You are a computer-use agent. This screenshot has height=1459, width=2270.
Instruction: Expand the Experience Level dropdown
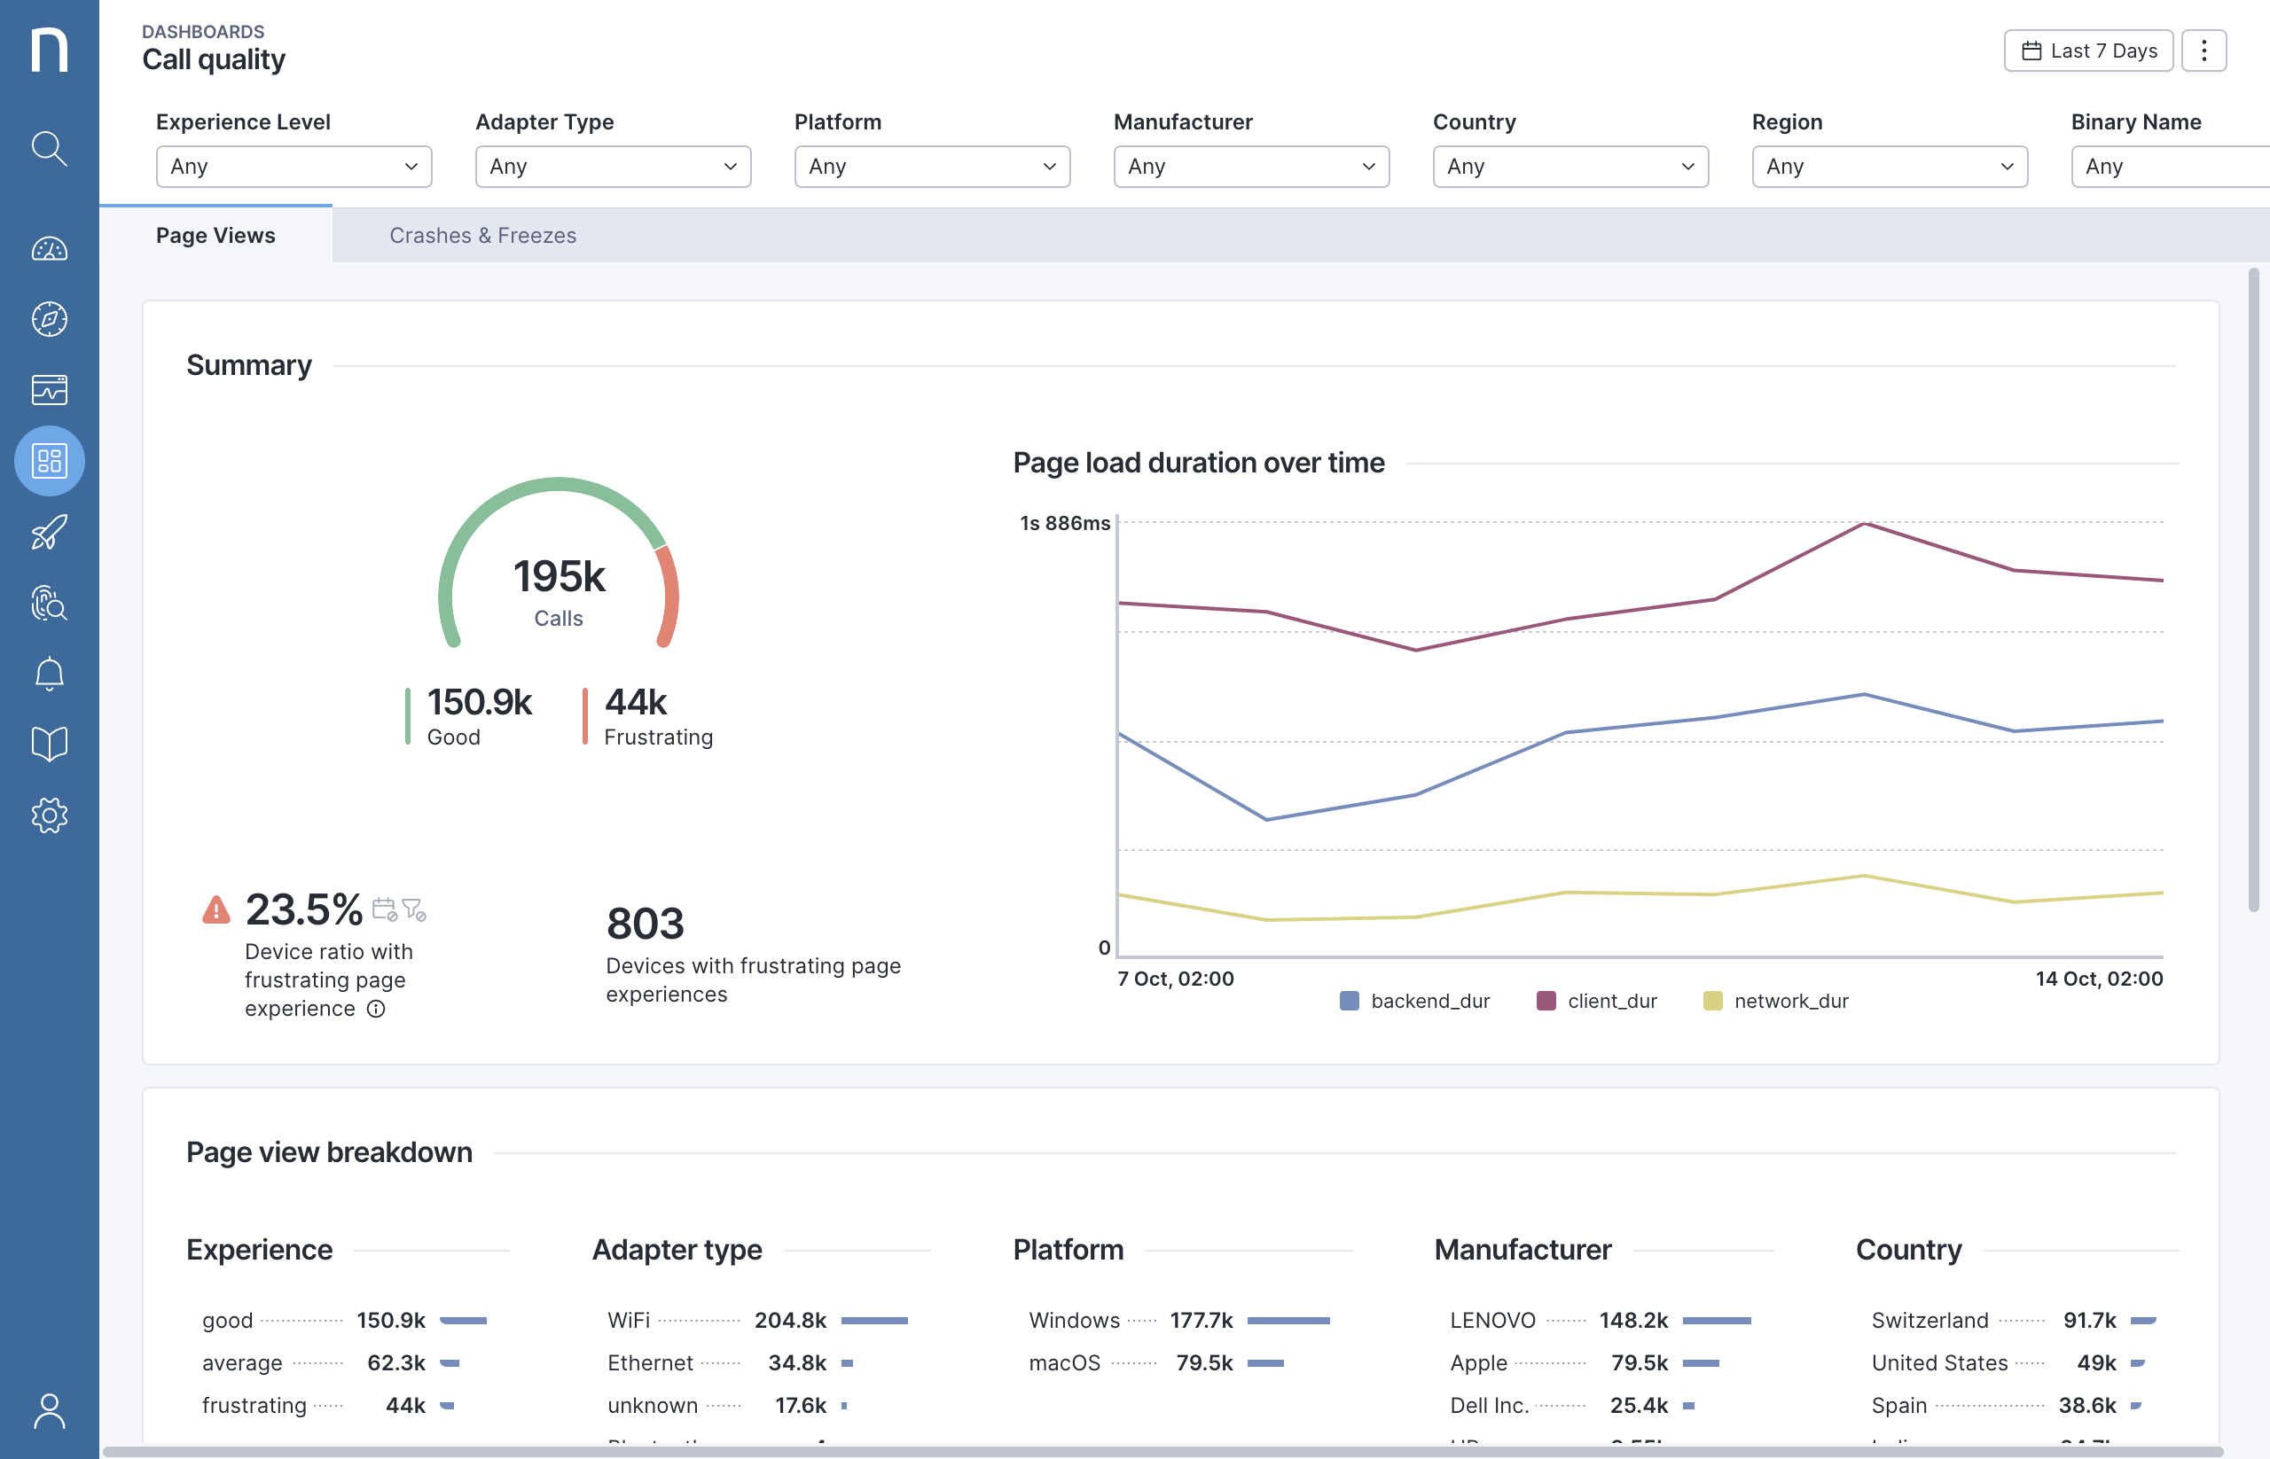[294, 167]
